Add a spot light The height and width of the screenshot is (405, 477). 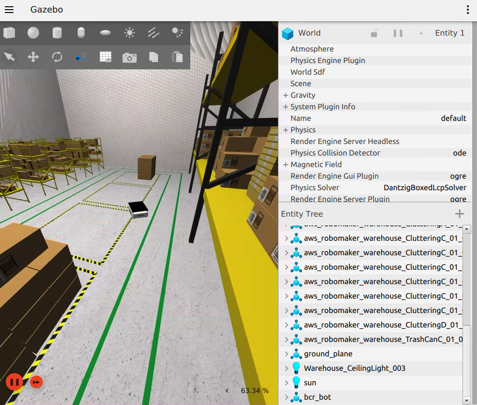[x=177, y=33]
